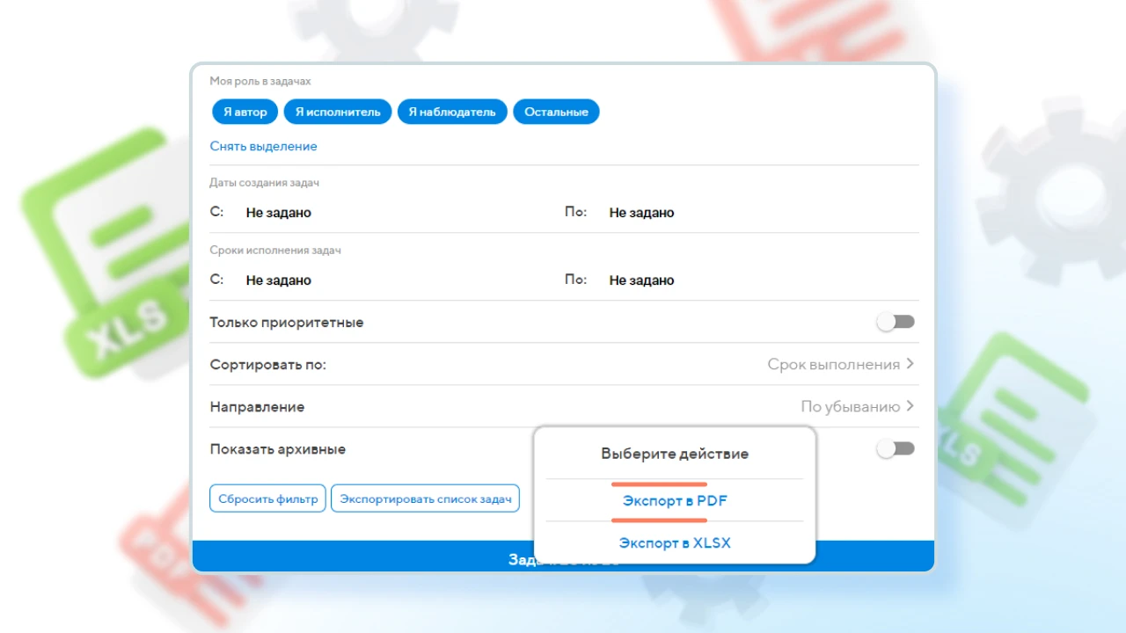Open the "Срок выполнения" sort dropdown

841,364
